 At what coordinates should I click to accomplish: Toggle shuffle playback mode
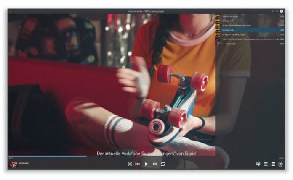(130, 164)
